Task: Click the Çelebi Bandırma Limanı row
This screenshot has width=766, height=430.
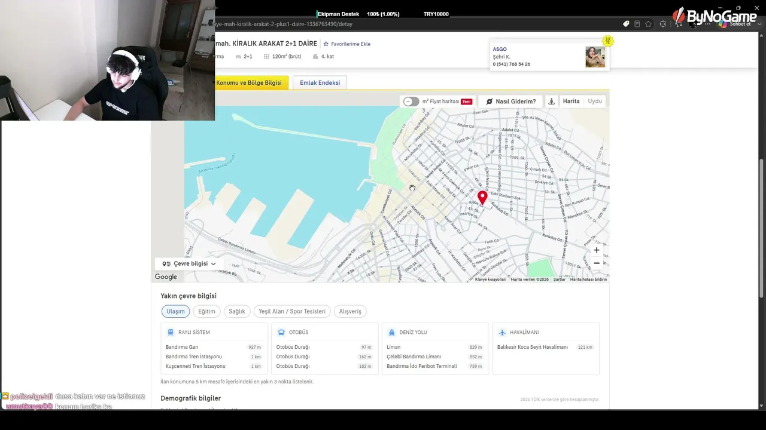Action: coord(435,357)
